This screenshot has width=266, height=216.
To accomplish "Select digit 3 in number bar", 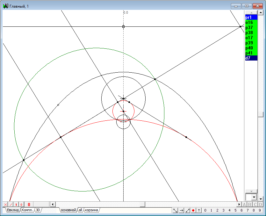I will [x=223, y=210].
